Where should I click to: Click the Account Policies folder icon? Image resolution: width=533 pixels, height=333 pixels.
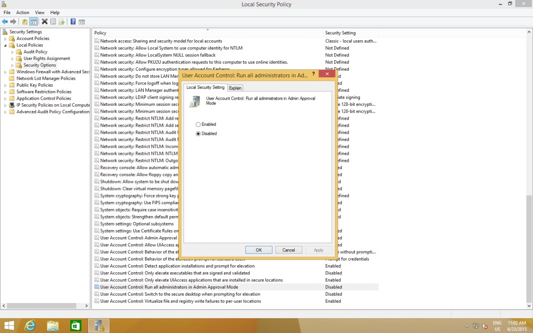(x=12, y=39)
